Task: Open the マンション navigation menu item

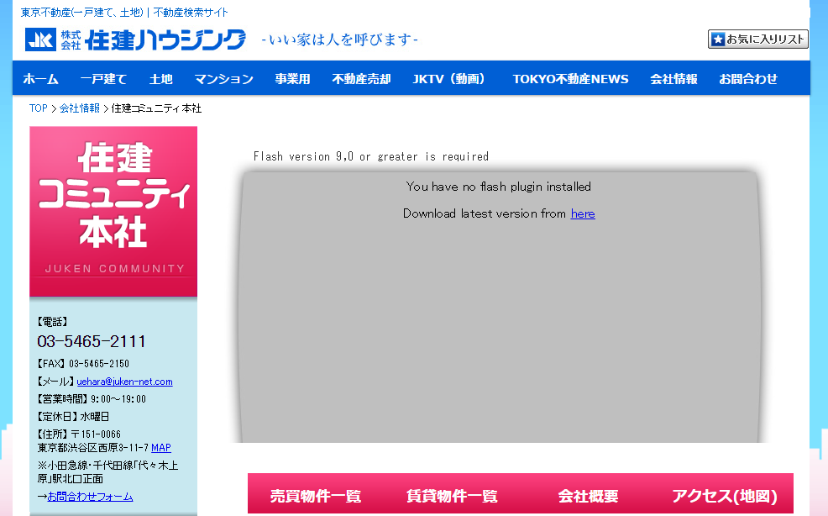Action: (x=223, y=79)
